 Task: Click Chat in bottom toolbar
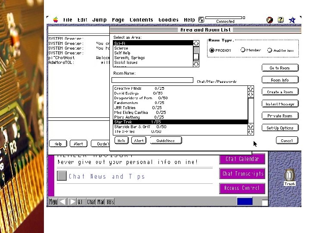click(91, 202)
